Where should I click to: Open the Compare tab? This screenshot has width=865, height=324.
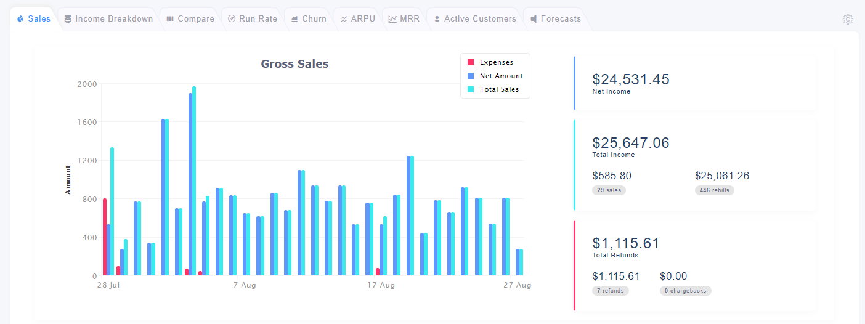pos(190,19)
